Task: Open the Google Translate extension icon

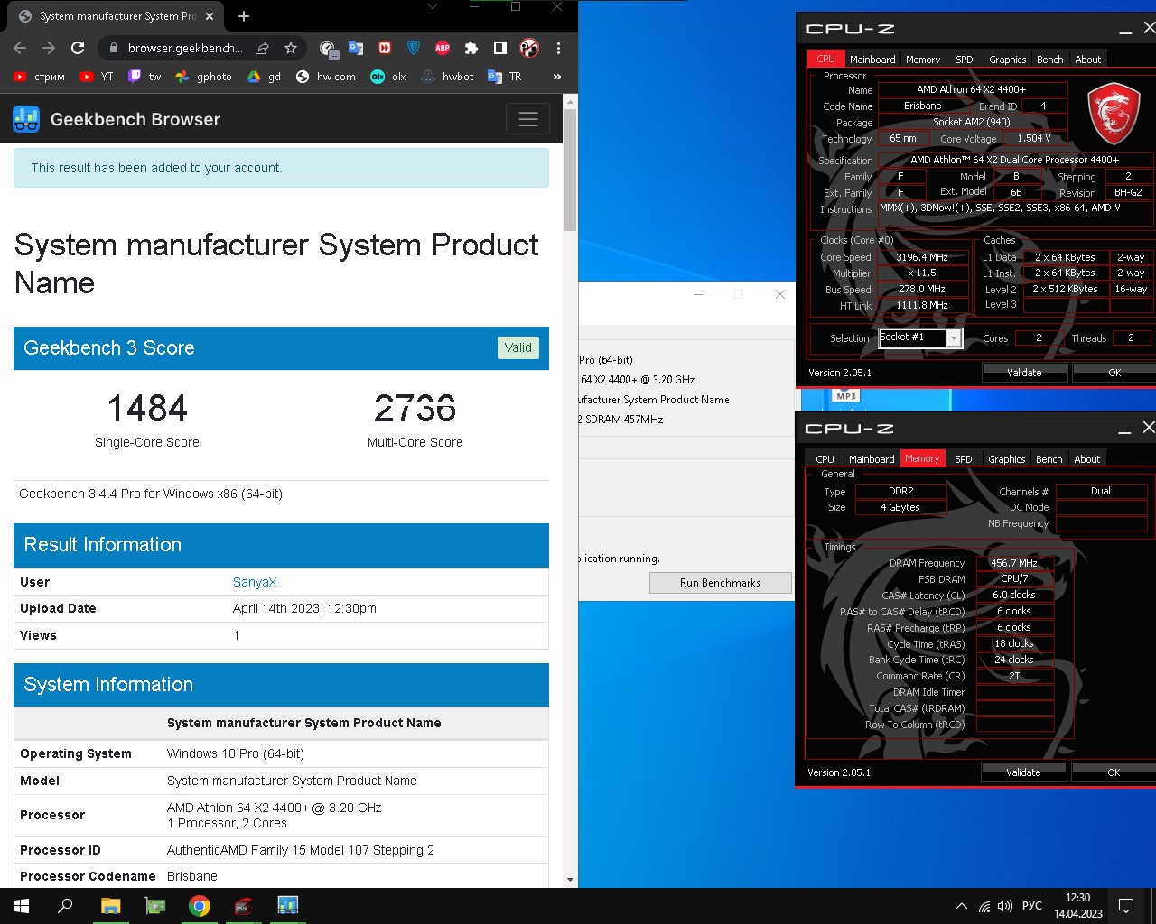Action: 356,48
